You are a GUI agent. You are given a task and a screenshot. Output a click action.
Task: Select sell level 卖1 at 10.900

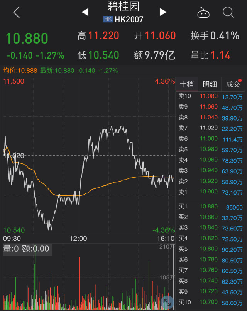210,192
